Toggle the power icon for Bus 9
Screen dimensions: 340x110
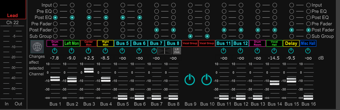190,80
